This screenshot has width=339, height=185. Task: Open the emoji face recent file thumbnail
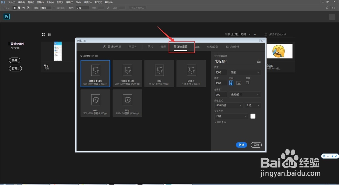click(279, 51)
